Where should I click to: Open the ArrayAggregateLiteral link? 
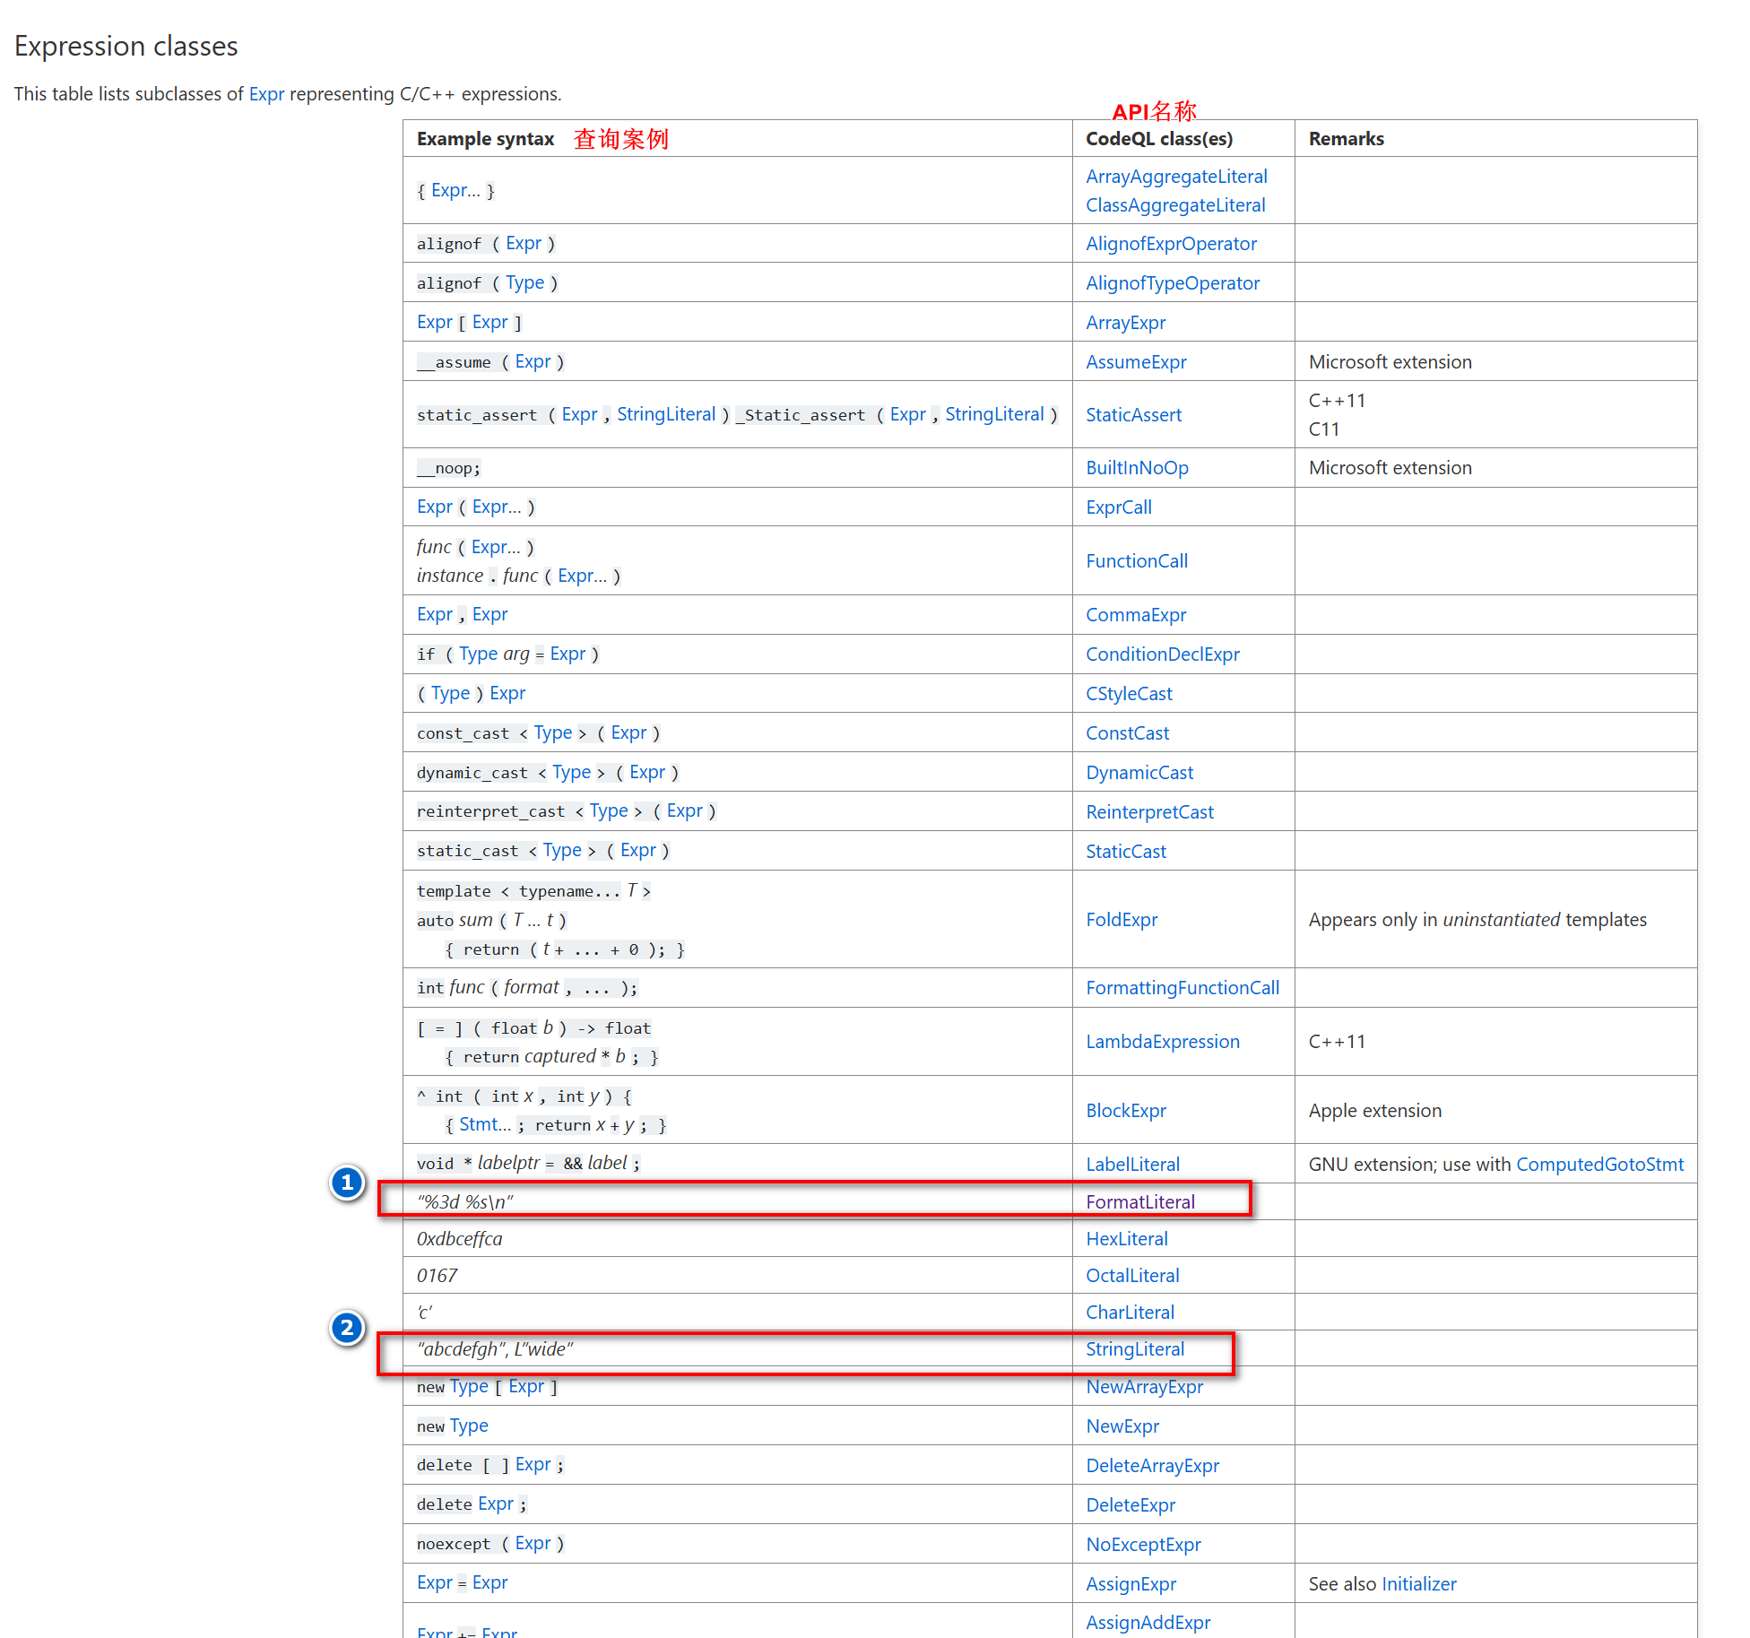(1176, 177)
